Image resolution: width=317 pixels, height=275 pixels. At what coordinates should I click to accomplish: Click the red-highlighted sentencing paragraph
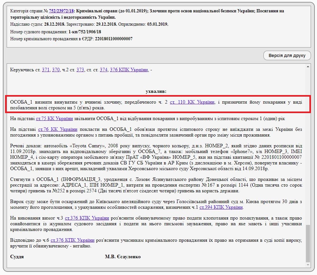[x=156, y=105]
